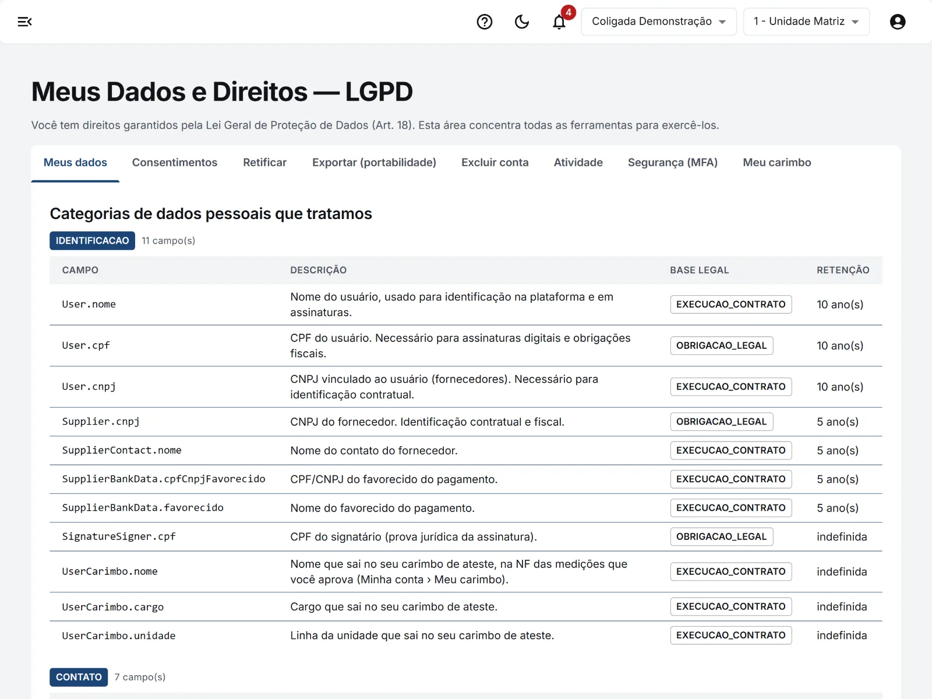Select the Meus dados tab
The height and width of the screenshot is (699, 932).
coord(75,163)
